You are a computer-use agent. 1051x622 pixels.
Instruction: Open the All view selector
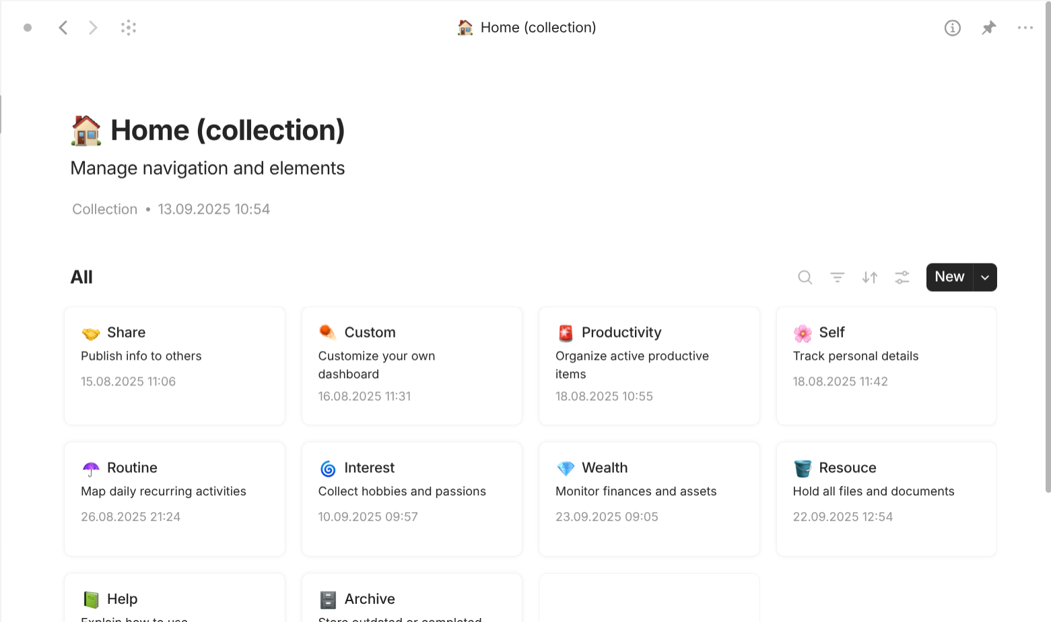(x=81, y=277)
